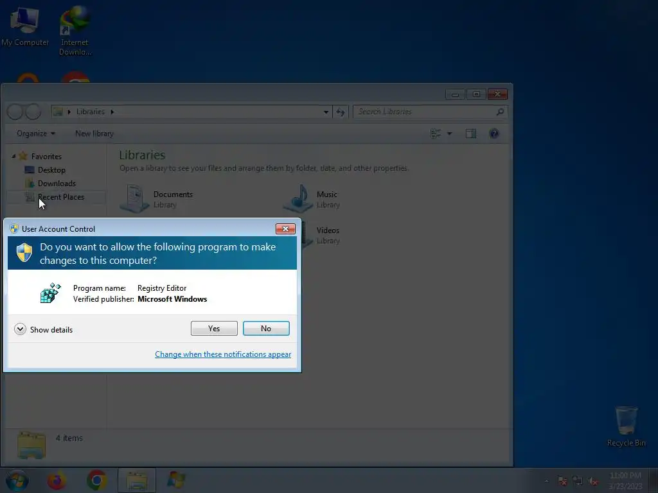This screenshot has height=493, width=658.
Task: Launch Firefox from the taskbar
Action: (57, 480)
